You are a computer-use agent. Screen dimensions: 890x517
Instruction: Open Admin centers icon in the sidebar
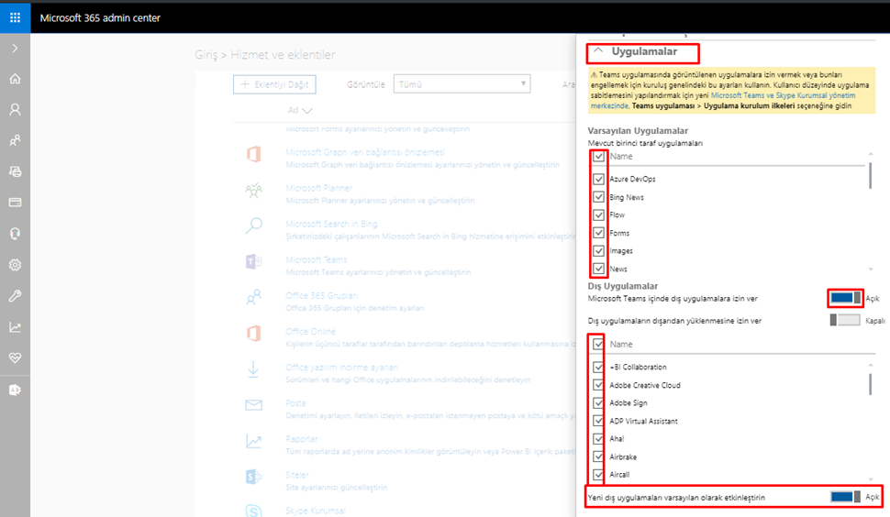point(16,390)
